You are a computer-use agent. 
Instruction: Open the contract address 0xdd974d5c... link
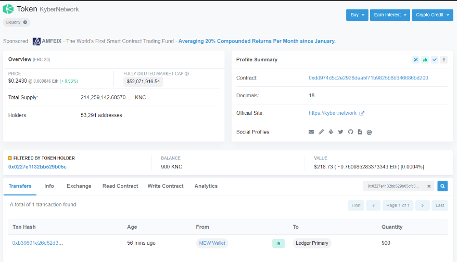369,78
